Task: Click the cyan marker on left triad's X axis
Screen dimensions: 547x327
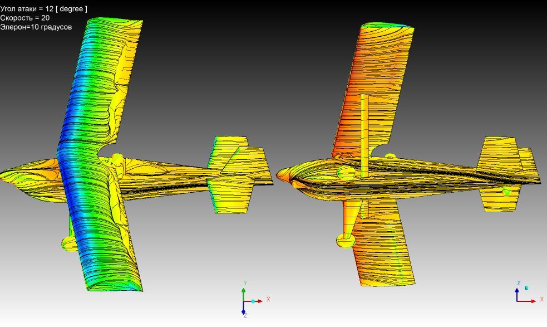Action: point(253,301)
